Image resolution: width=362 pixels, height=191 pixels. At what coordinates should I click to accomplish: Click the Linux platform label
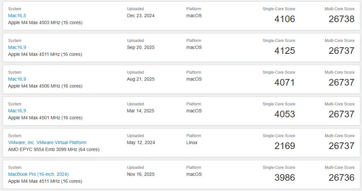click(x=192, y=142)
